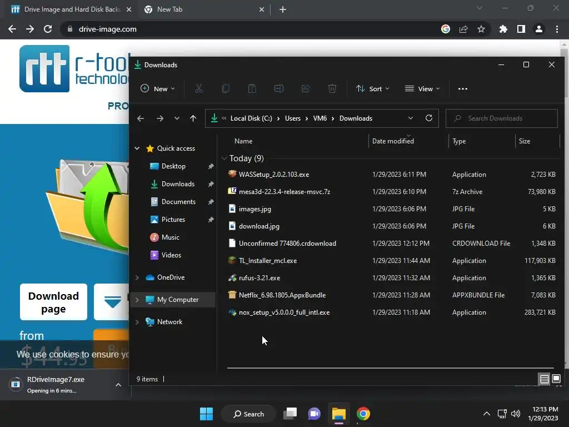This screenshot has width=569, height=427.
Task: Open Search in Windows taskbar
Action: click(x=248, y=414)
